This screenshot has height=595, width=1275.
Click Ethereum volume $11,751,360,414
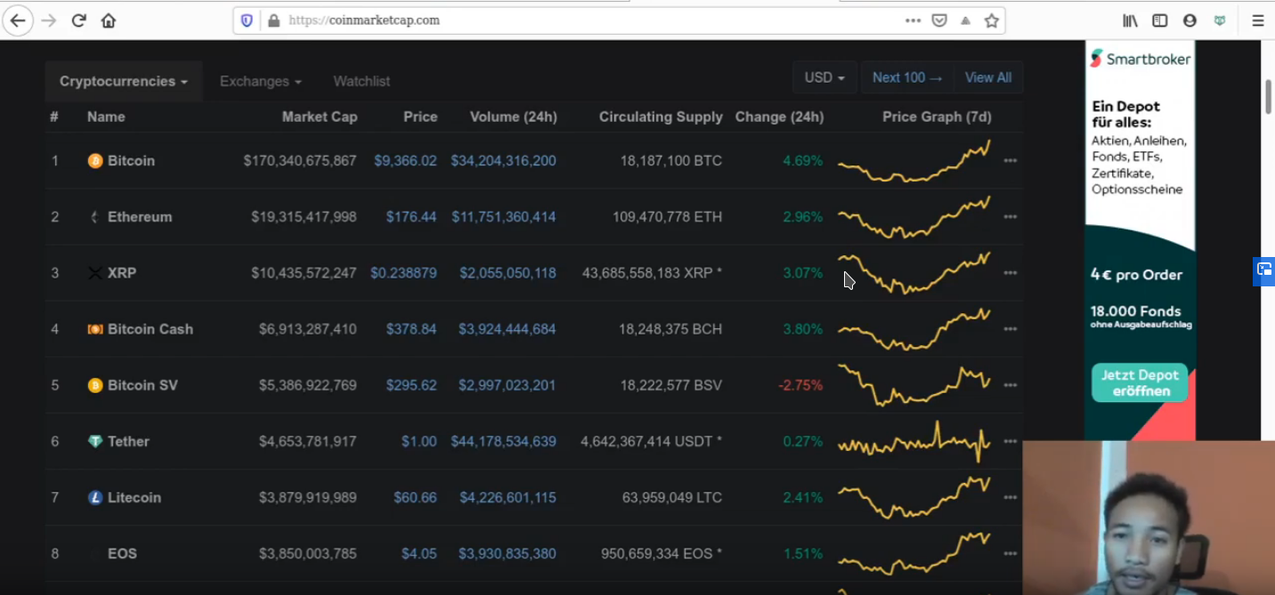pyautogui.click(x=504, y=217)
